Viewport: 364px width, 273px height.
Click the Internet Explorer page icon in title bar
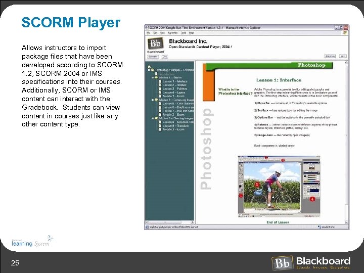point(147,28)
